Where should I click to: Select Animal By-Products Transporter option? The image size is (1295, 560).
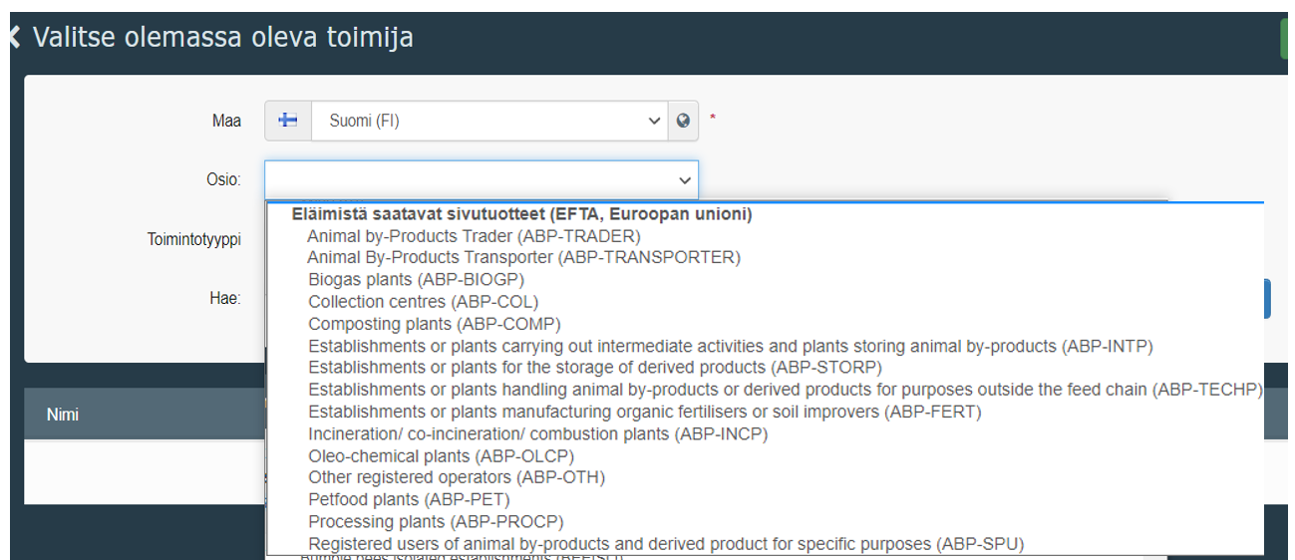tap(523, 257)
